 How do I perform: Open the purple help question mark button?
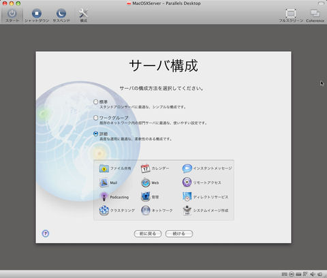(x=46, y=234)
